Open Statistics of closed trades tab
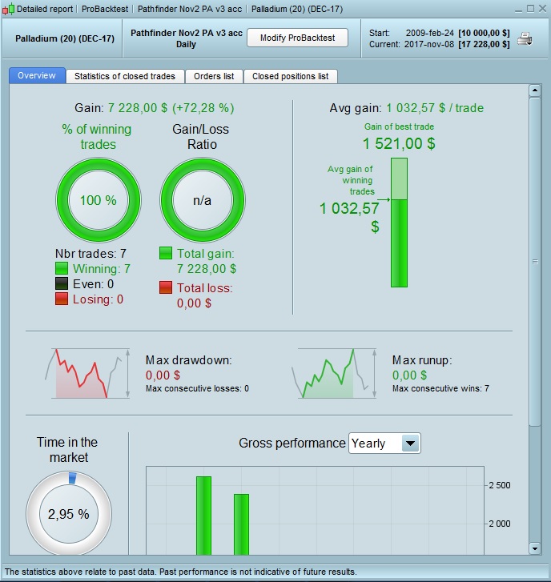Image resolution: width=551 pixels, height=582 pixels. tap(125, 76)
